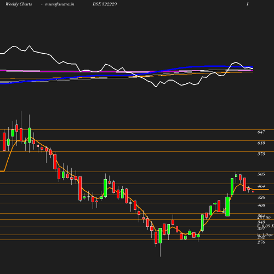Click the "munafasutra.in" site label
Screen dimensions: 274x274
[60, 4]
